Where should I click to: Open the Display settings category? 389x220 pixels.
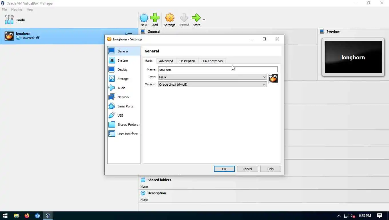tap(124, 70)
